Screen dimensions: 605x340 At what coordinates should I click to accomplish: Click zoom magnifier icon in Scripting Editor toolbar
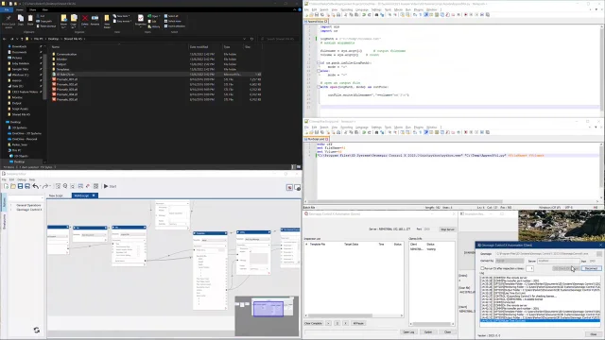pyautogui.click(x=65, y=186)
